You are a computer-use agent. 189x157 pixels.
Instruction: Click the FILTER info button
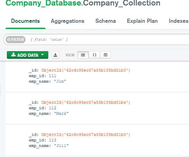[x=16, y=39]
